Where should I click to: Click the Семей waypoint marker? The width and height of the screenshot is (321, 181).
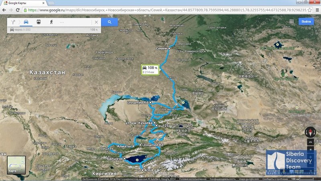click(x=169, y=48)
